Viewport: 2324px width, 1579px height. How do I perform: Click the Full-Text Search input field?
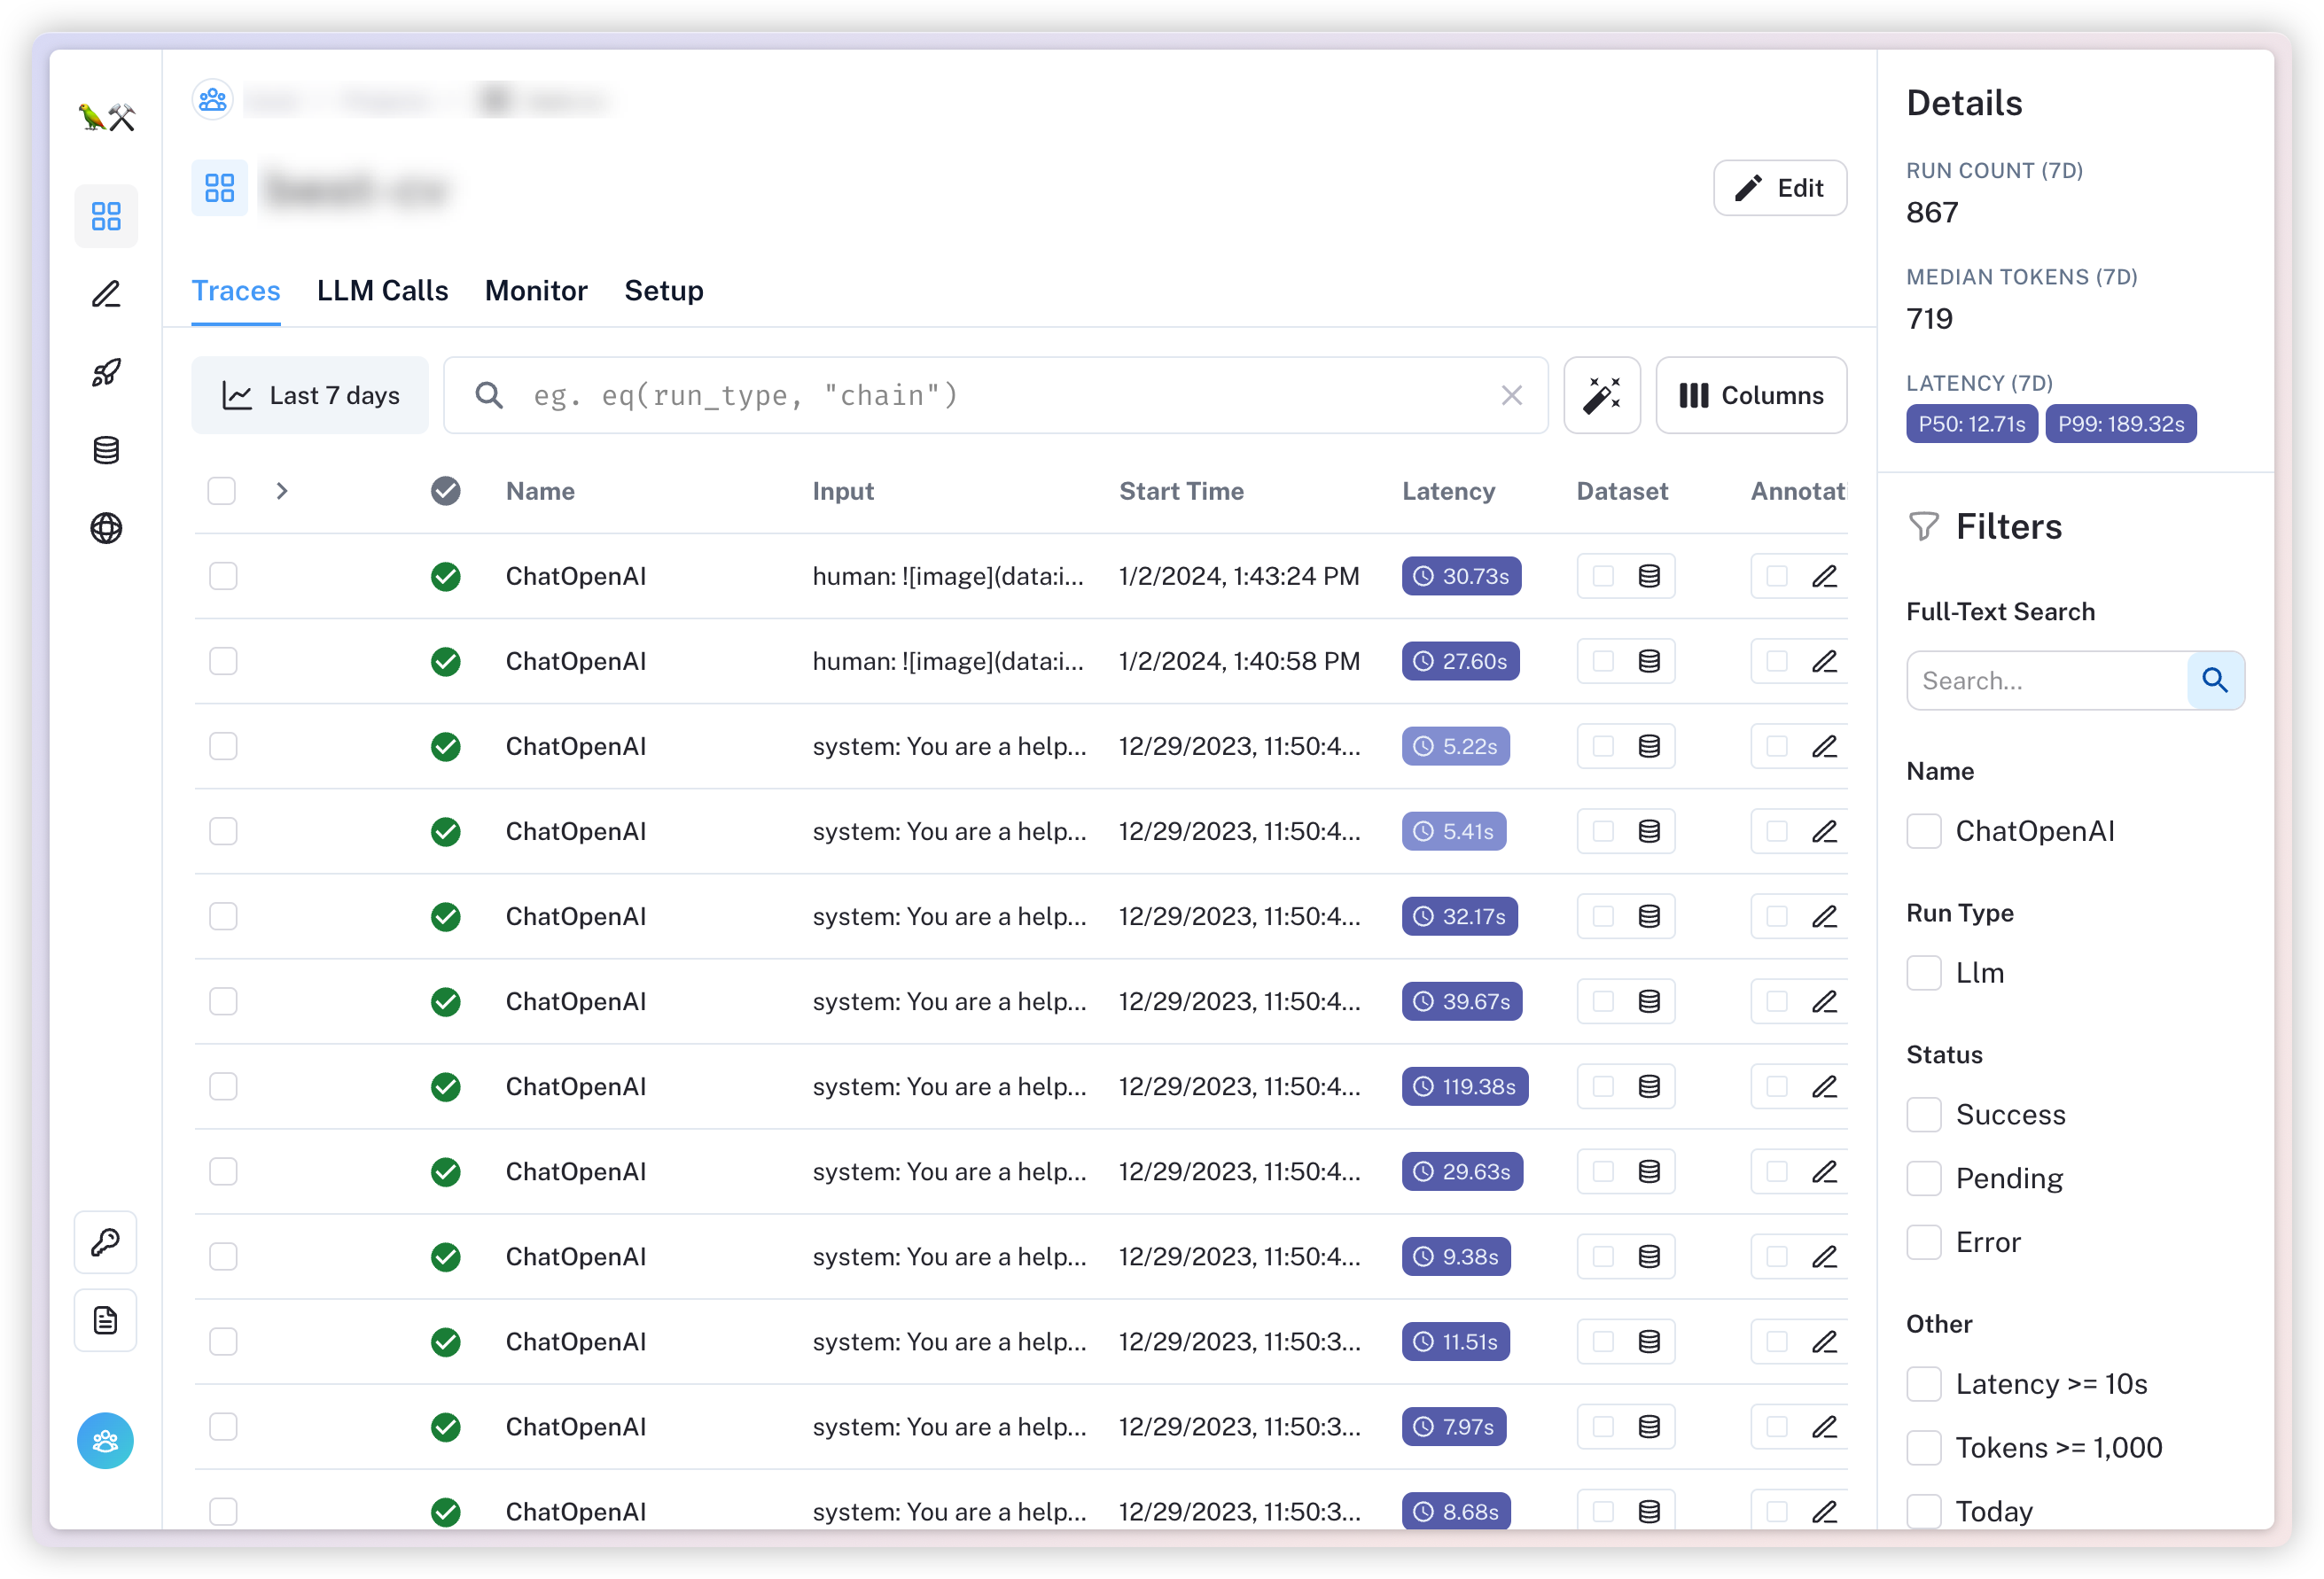pos(2046,681)
